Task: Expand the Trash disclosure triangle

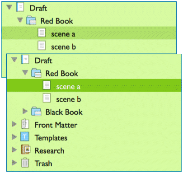Action: [x=14, y=163]
